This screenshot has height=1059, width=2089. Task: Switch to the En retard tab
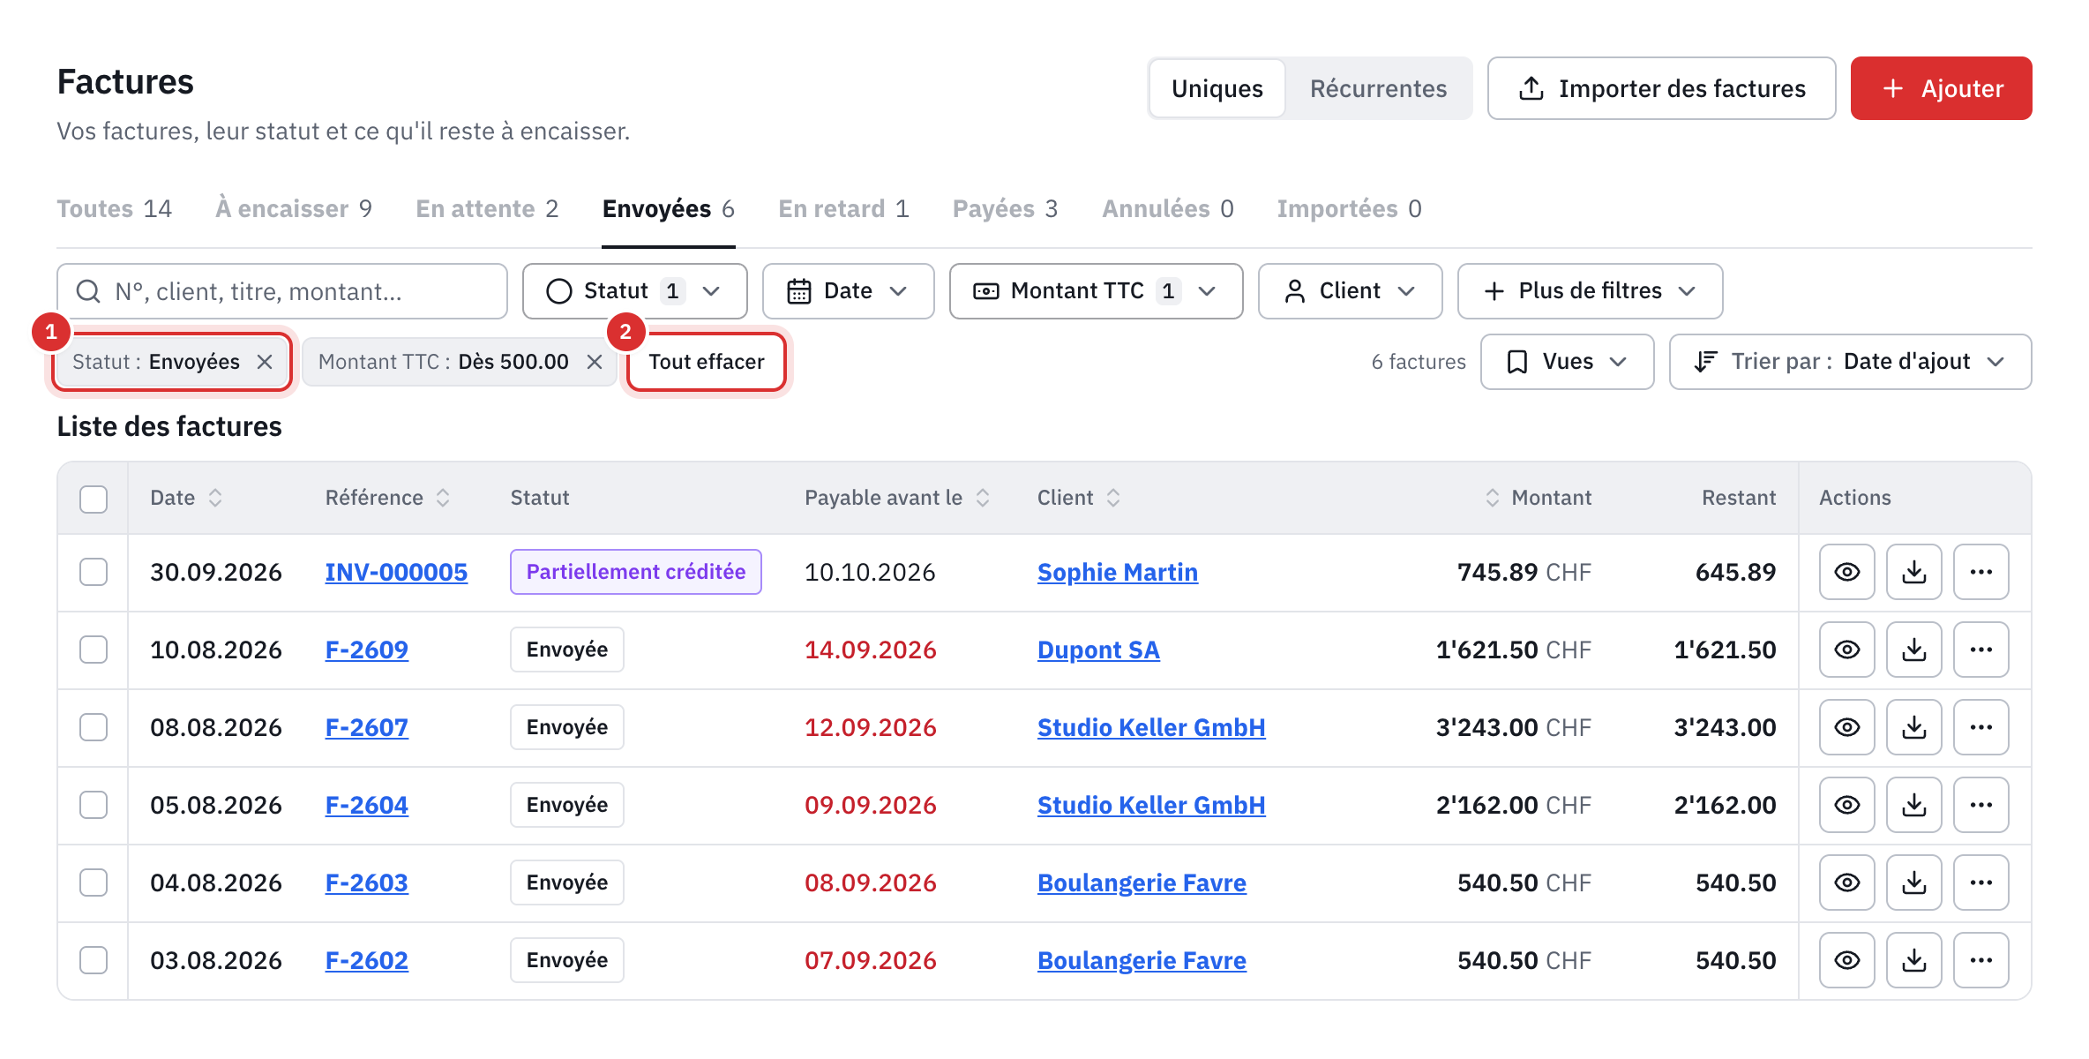coord(843,209)
